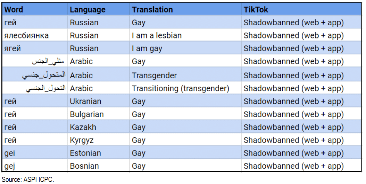The image size is (366, 184).
Task: Select the 'Transgender' translation cell
Action: click(154, 76)
